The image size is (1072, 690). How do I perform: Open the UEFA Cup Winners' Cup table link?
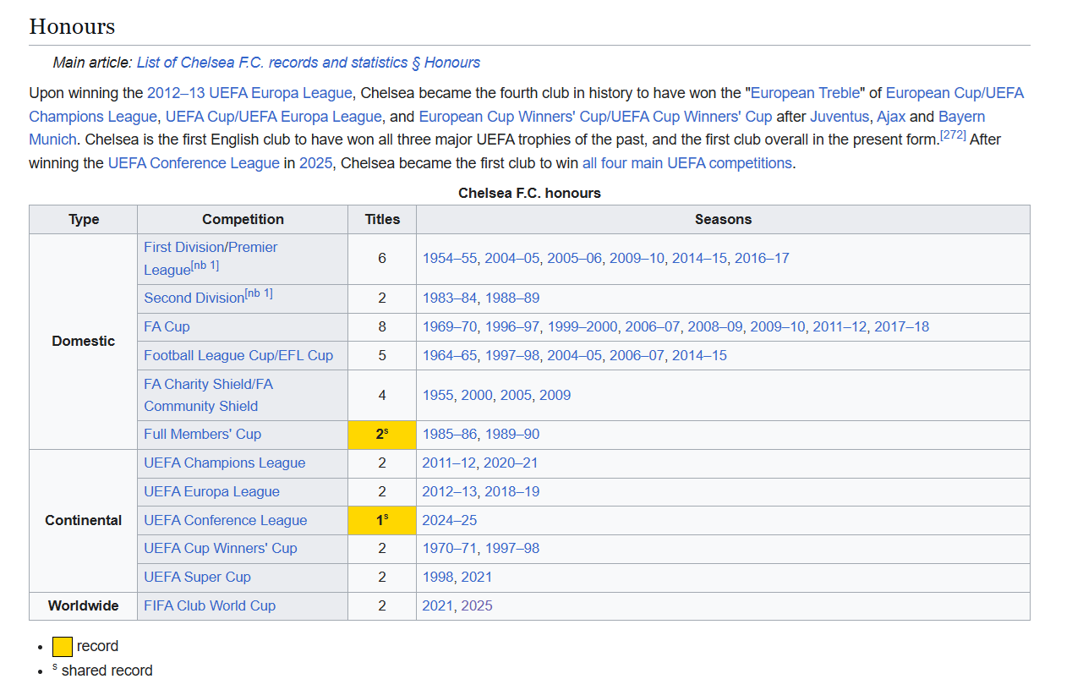(221, 549)
